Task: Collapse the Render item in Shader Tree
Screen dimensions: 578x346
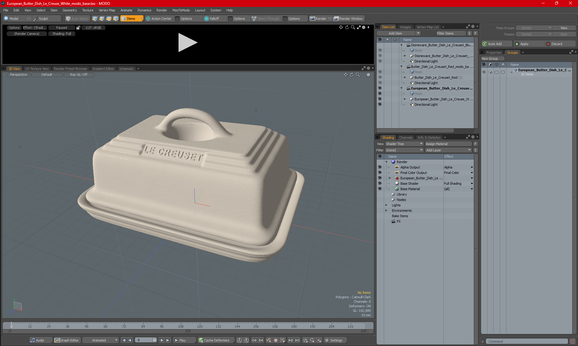Action: [387, 162]
